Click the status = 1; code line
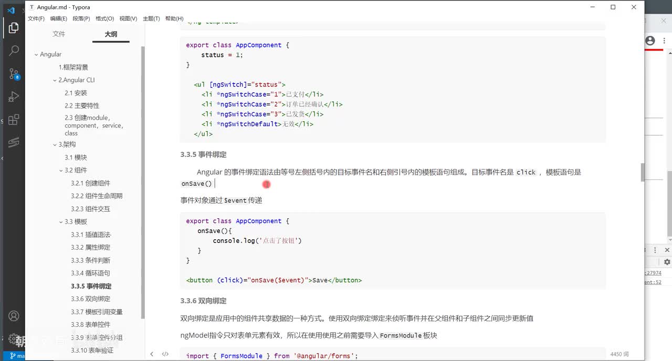This screenshot has width=672, height=361. coord(222,55)
